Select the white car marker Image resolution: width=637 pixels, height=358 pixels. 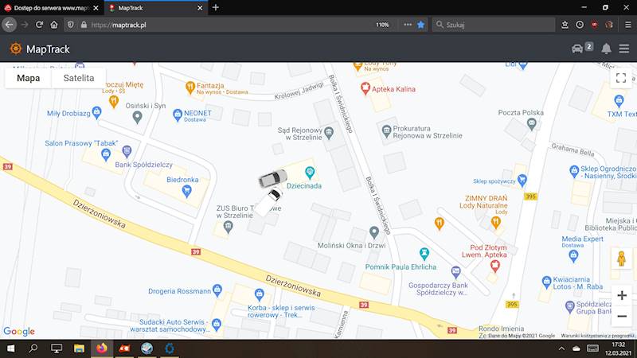click(x=268, y=202)
